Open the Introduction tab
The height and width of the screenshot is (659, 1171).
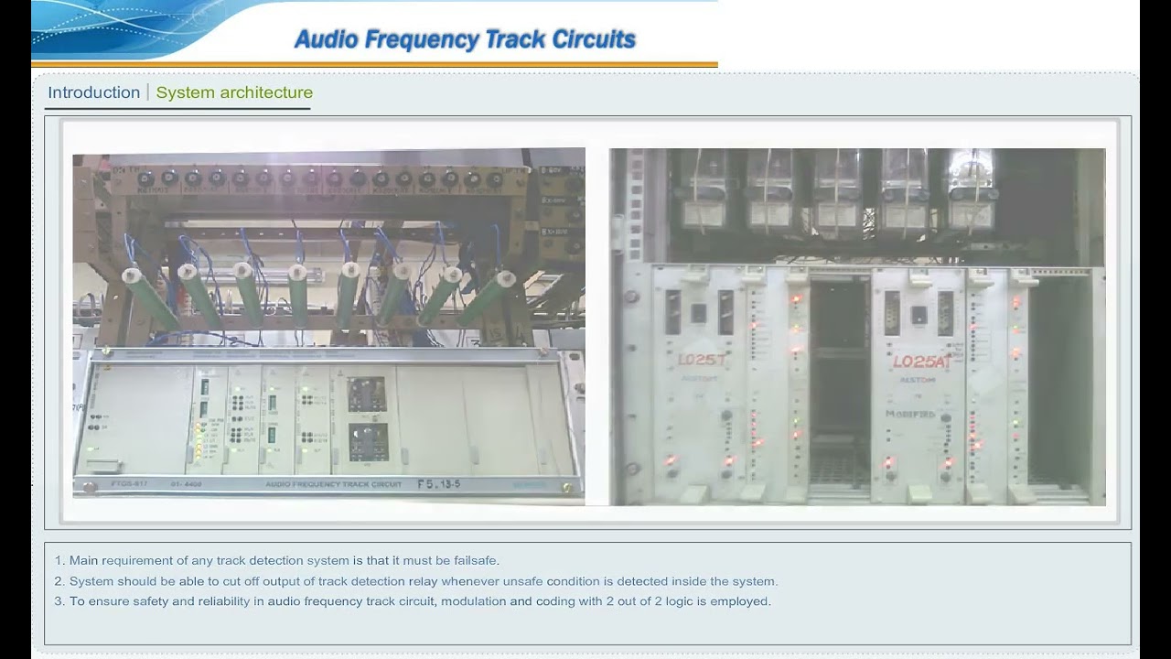tap(93, 92)
